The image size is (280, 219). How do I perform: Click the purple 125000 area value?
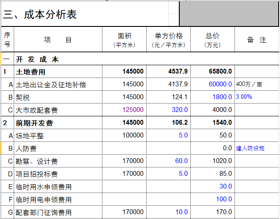point(133,110)
